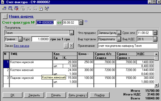
Task: Click the firm selection button beside Наша фирма
Action: pos(5,16)
